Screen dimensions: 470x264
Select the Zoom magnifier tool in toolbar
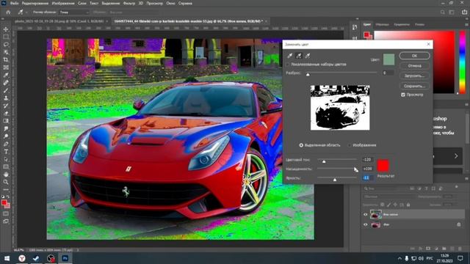pos(6,182)
